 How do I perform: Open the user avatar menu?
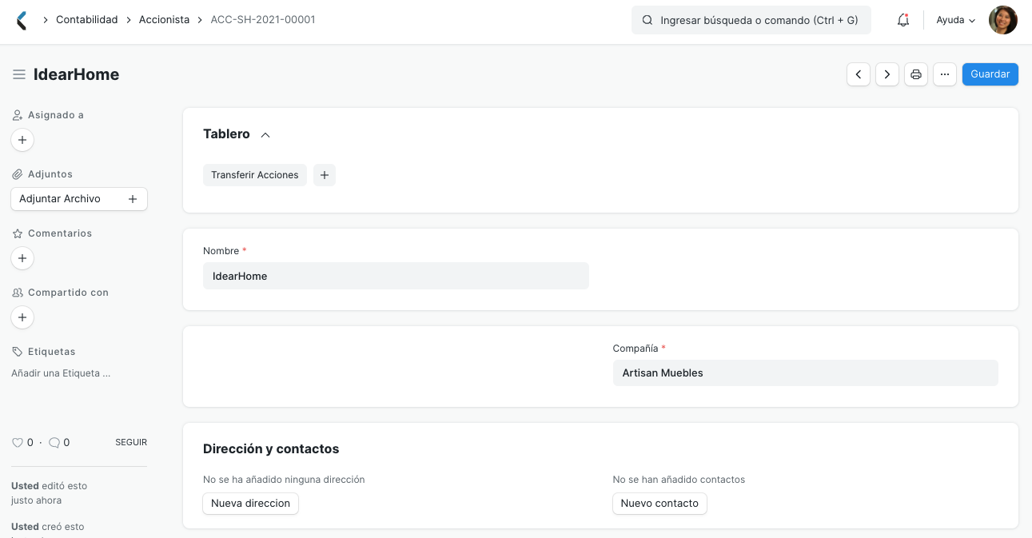click(x=1002, y=20)
